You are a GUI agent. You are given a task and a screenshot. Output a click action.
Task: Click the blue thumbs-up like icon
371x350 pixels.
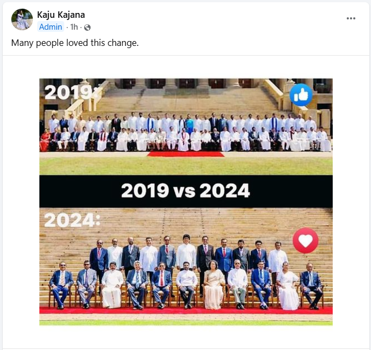(301, 95)
